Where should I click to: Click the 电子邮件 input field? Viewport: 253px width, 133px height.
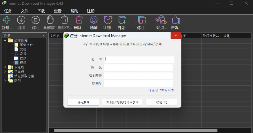[139, 76]
